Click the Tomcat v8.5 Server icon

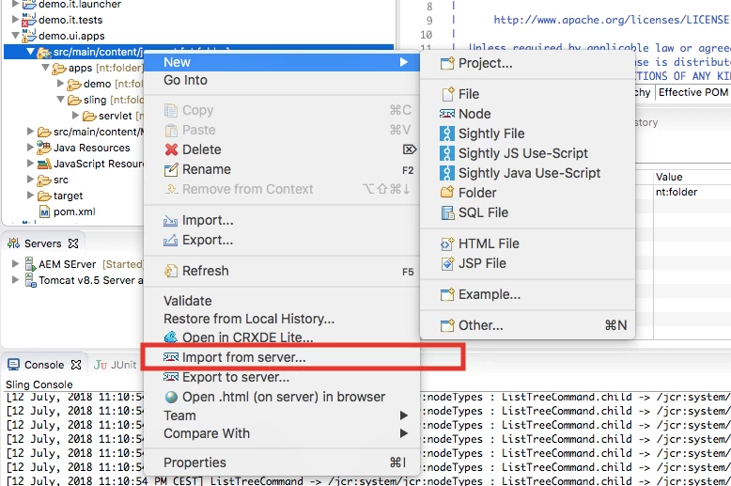click(x=30, y=280)
